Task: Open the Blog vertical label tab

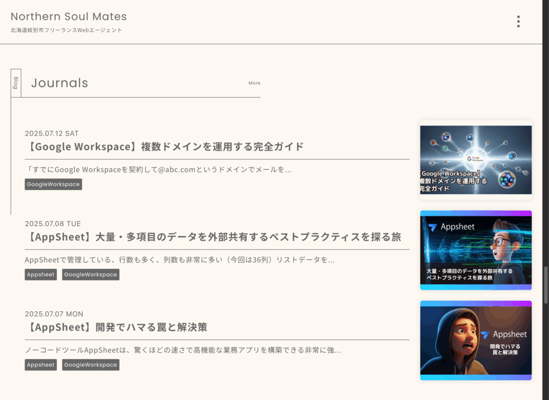Action: point(16,83)
